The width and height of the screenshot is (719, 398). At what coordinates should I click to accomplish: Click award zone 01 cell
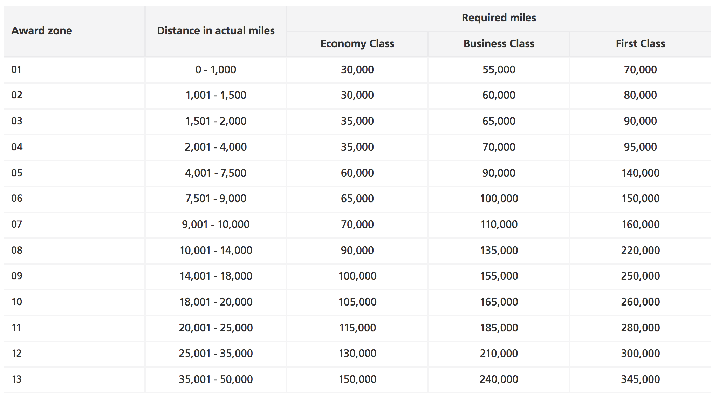16,69
